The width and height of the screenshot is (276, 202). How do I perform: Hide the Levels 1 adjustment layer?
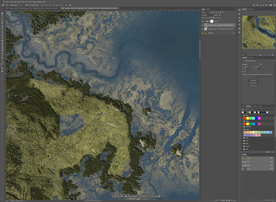203,21
